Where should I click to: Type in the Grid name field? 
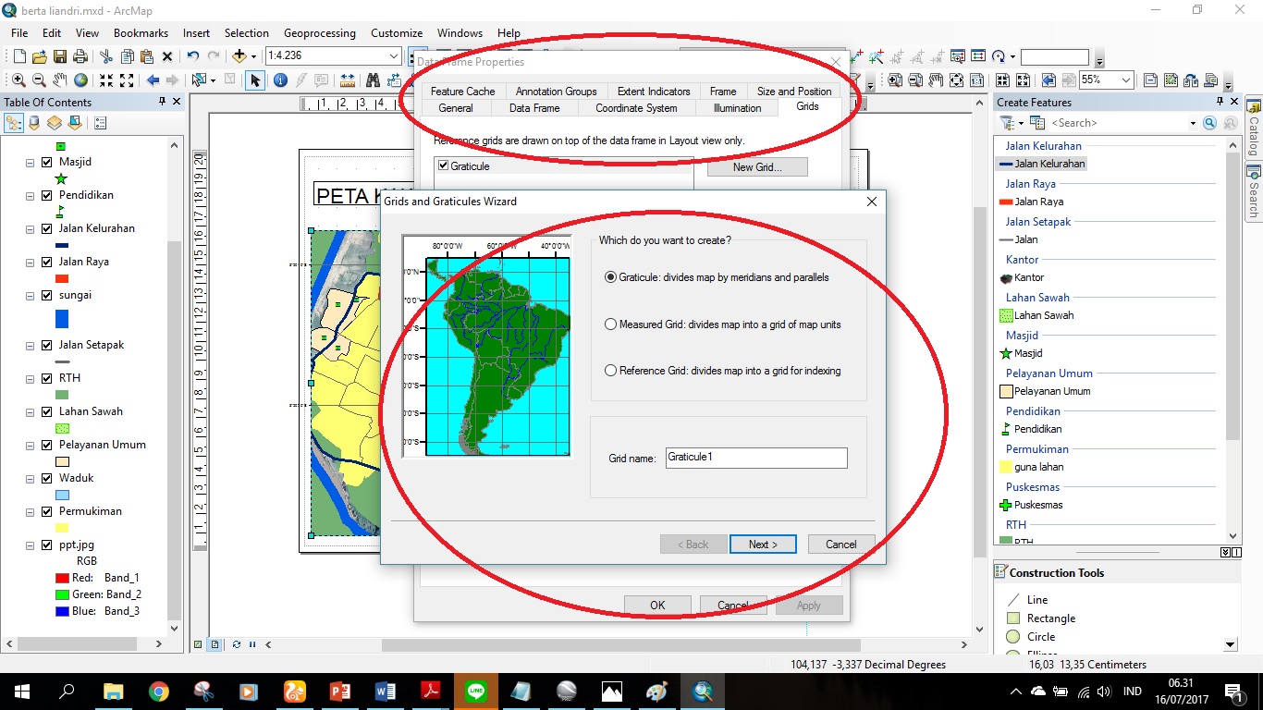click(755, 458)
